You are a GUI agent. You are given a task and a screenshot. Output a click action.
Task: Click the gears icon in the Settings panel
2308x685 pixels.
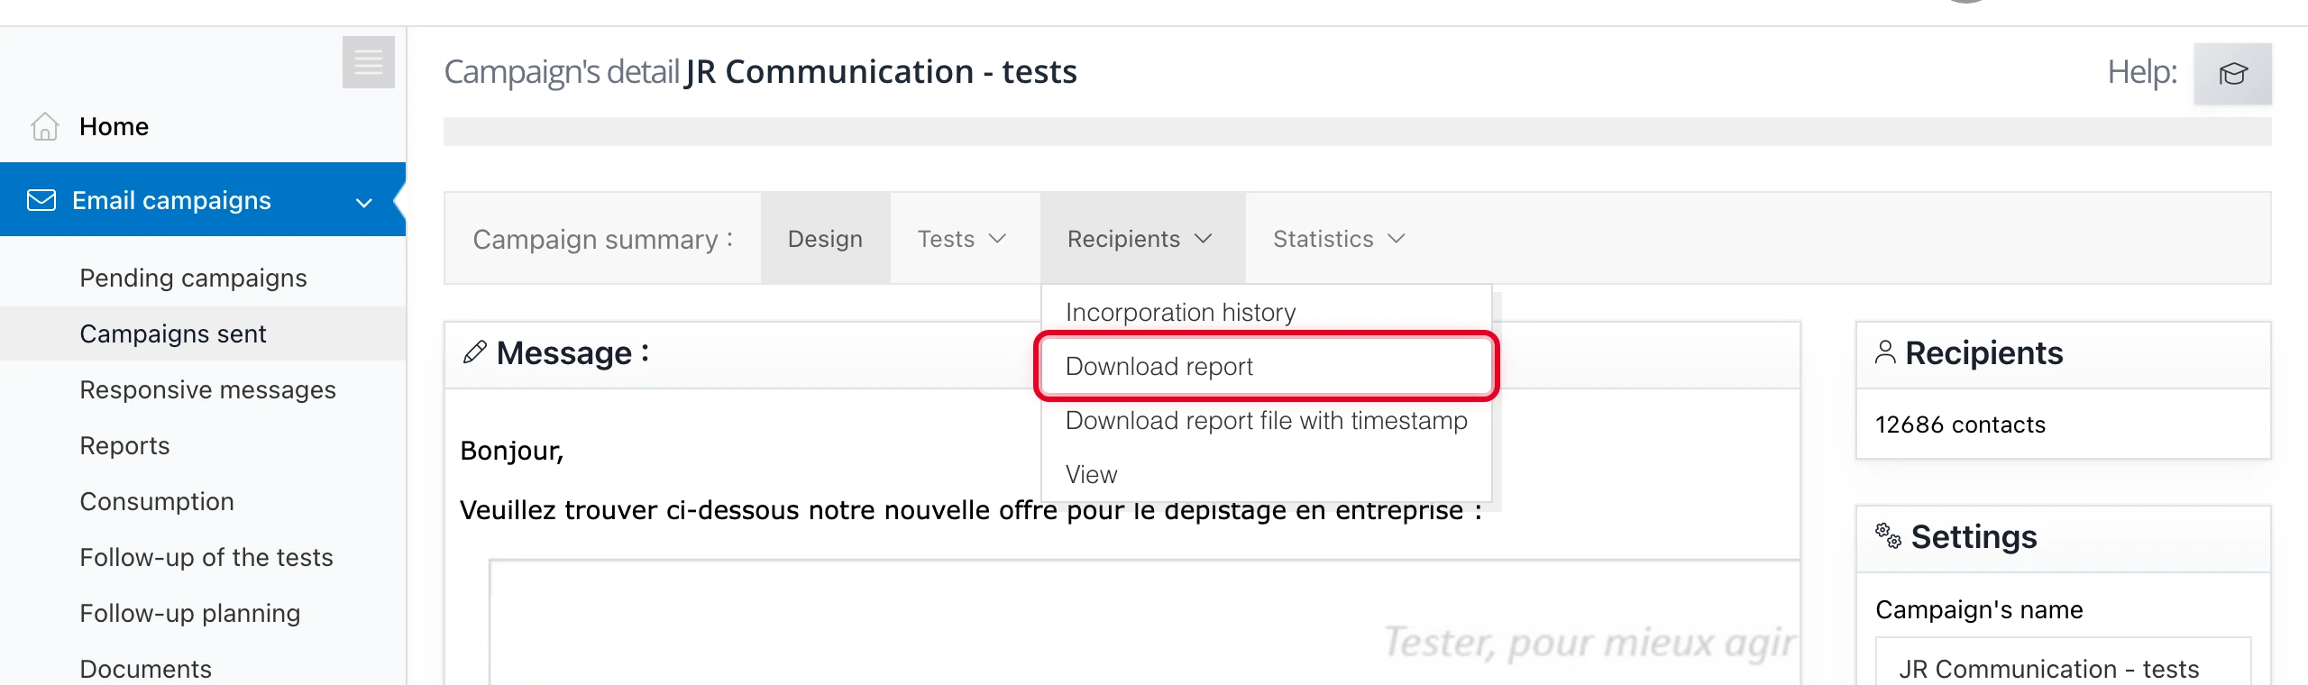1890,536
